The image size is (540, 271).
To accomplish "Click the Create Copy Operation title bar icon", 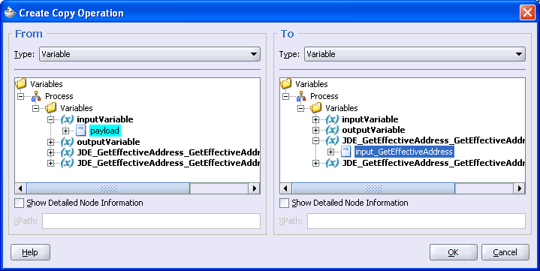I will point(10,13).
